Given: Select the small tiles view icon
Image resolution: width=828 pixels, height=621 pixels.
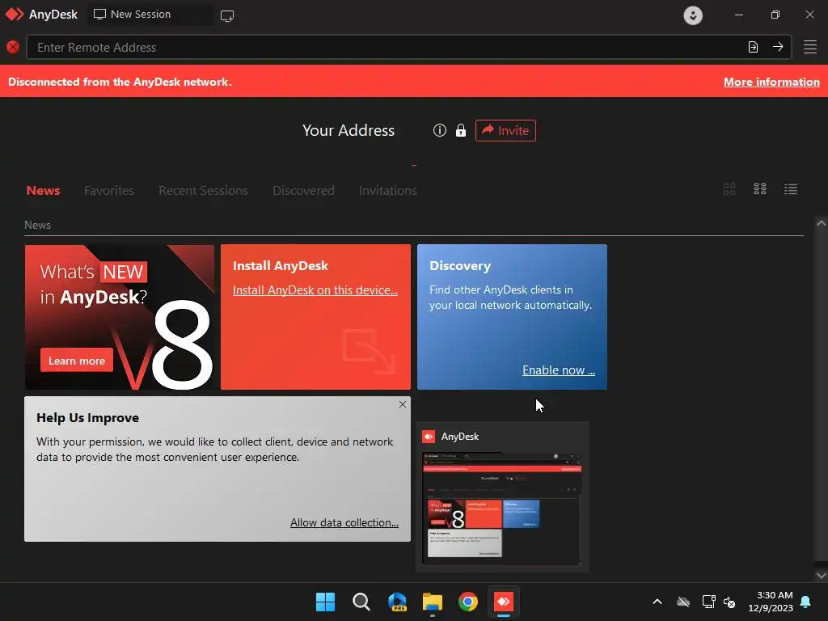Looking at the screenshot, I should pos(760,189).
